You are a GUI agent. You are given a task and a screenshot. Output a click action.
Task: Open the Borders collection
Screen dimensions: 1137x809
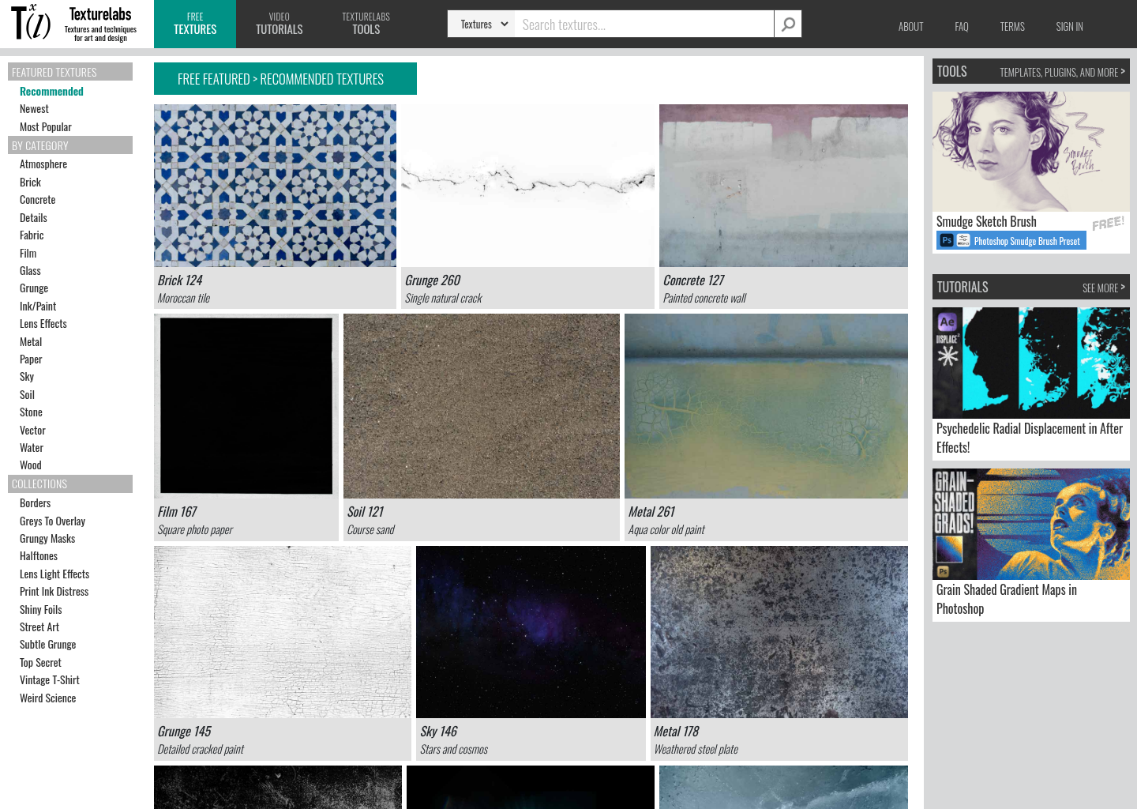coord(35,503)
